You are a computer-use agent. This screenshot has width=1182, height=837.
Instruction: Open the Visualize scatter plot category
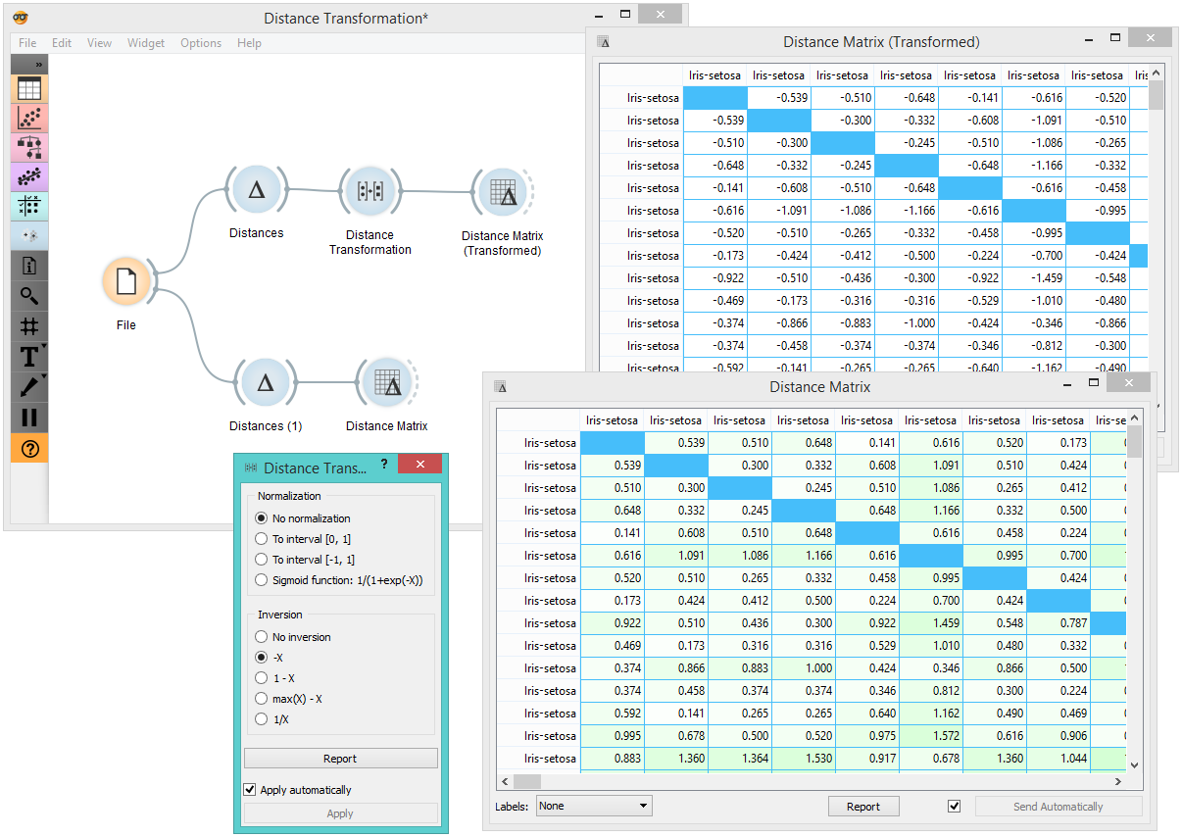pos(28,118)
